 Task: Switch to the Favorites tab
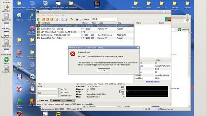(44, 101)
